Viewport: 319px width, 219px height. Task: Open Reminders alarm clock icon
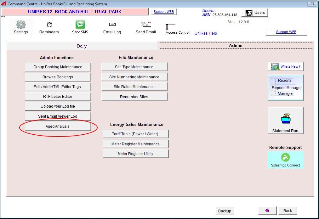tap(49, 25)
